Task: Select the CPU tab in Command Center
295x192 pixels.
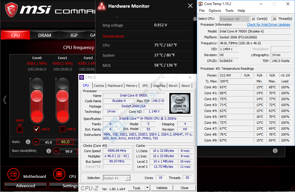Action: (x=15, y=35)
